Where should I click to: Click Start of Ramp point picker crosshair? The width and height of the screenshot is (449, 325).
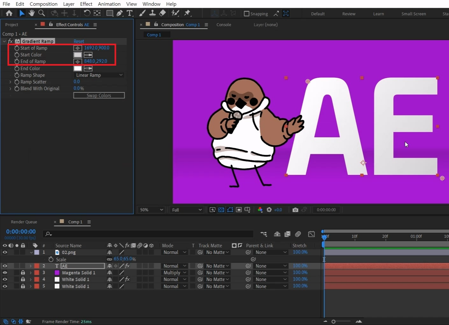point(77,48)
